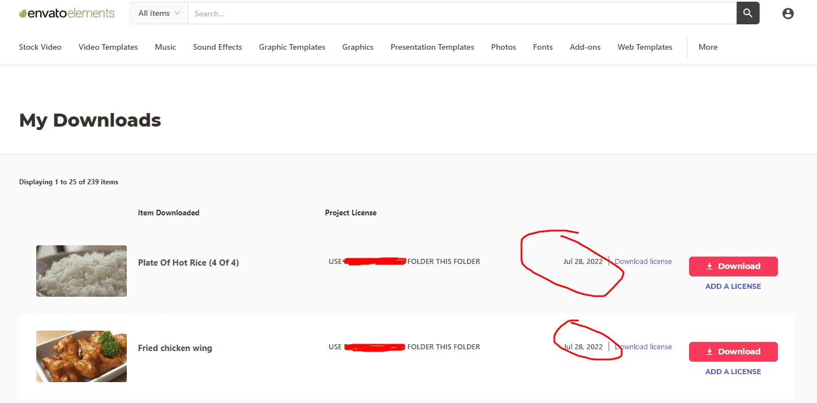Click the Search input field
Screen dimensions: 817x403
tap(462, 13)
